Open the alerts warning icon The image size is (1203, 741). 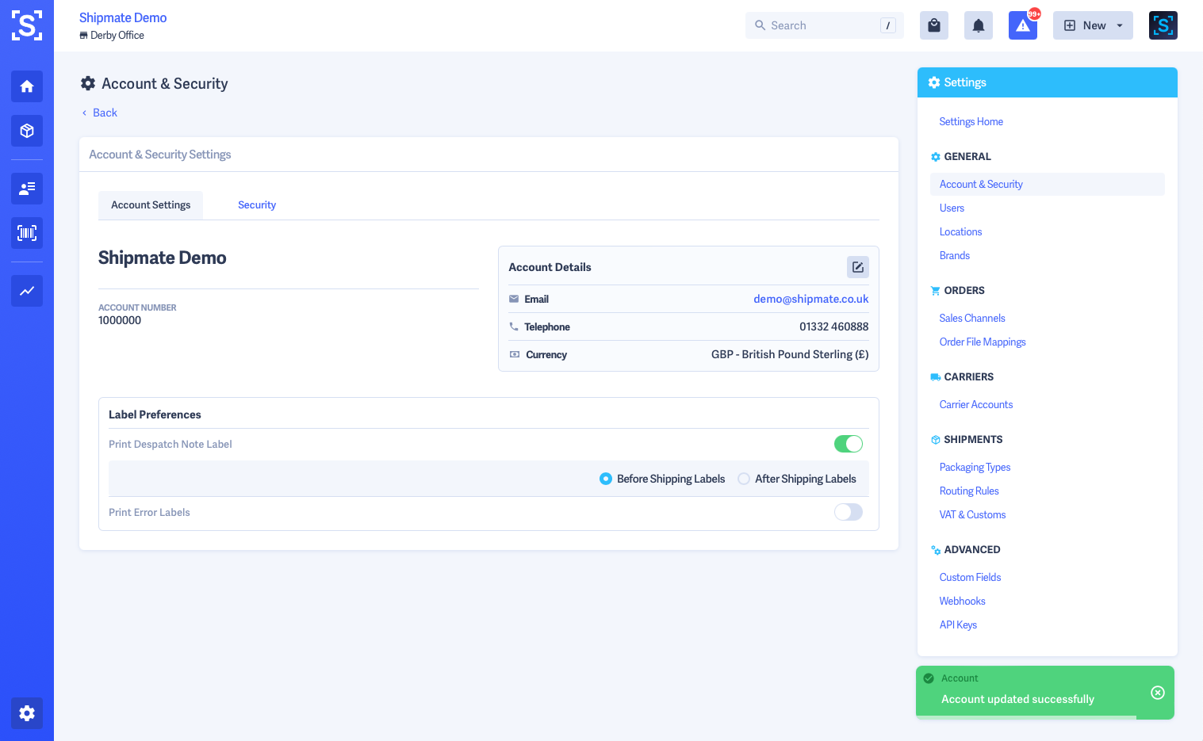pyautogui.click(x=1023, y=25)
